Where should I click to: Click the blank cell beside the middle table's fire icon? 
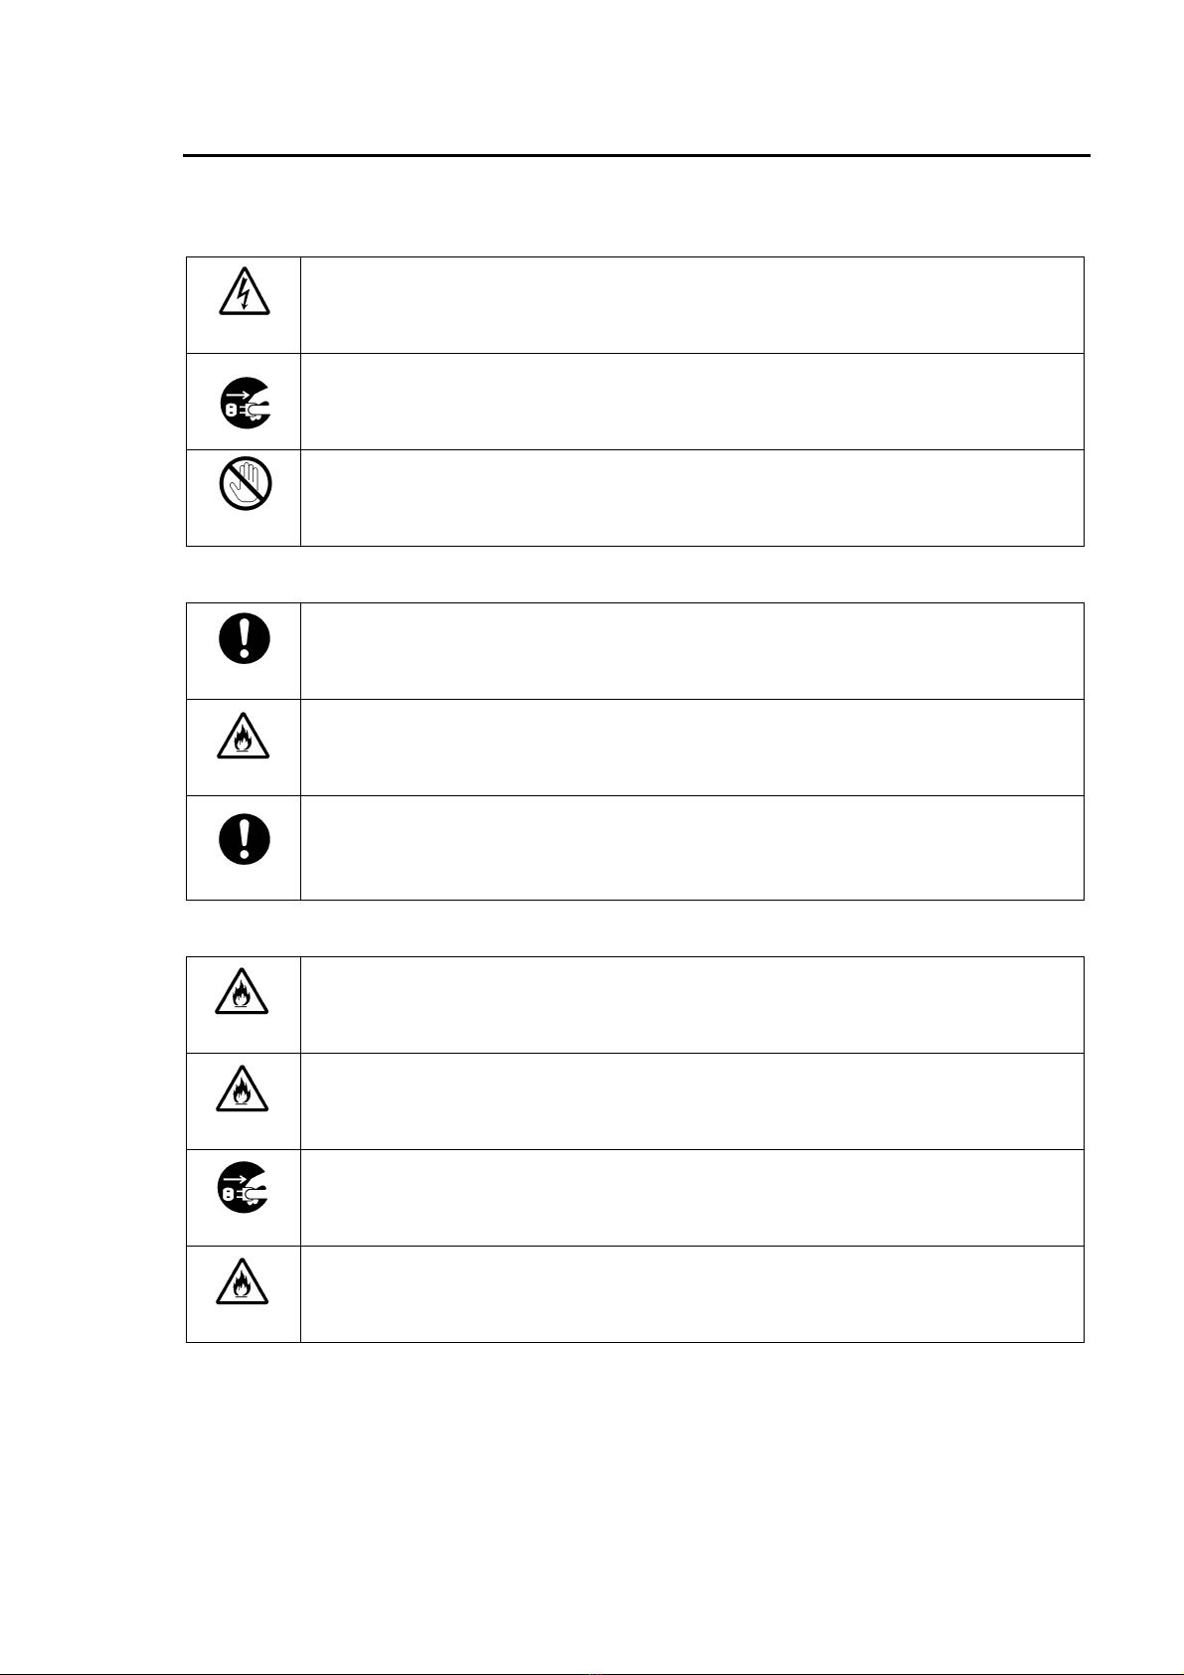click(x=691, y=748)
